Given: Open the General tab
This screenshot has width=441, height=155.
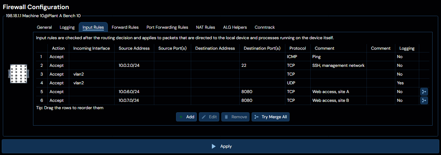Looking at the screenshot, I should tap(44, 27).
